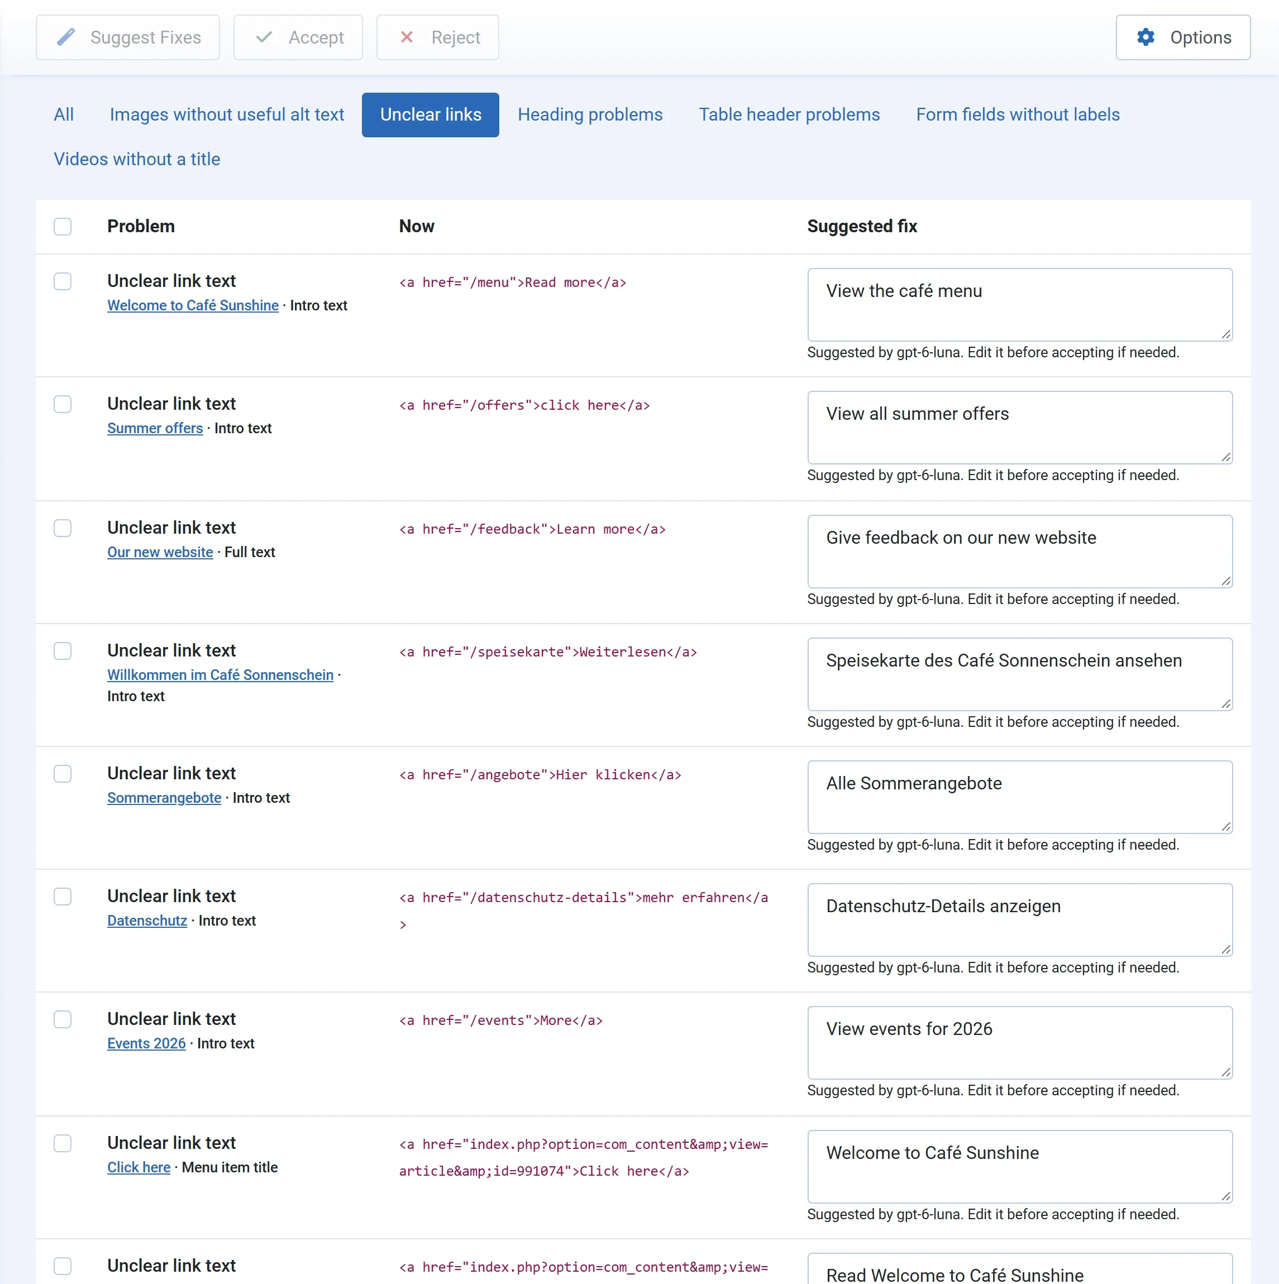Viewport: 1279px width, 1284px height.
Task: Open the Sommerangebote article link
Action: 164,798
